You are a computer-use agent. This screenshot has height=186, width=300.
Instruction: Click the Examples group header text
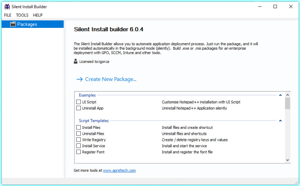87,95
